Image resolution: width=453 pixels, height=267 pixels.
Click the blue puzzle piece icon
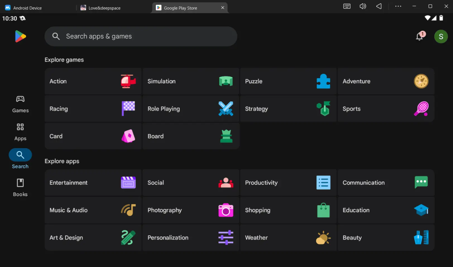pos(323,81)
